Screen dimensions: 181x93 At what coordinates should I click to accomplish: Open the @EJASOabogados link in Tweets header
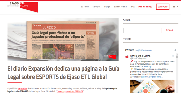pyautogui.click(x=144, y=50)
